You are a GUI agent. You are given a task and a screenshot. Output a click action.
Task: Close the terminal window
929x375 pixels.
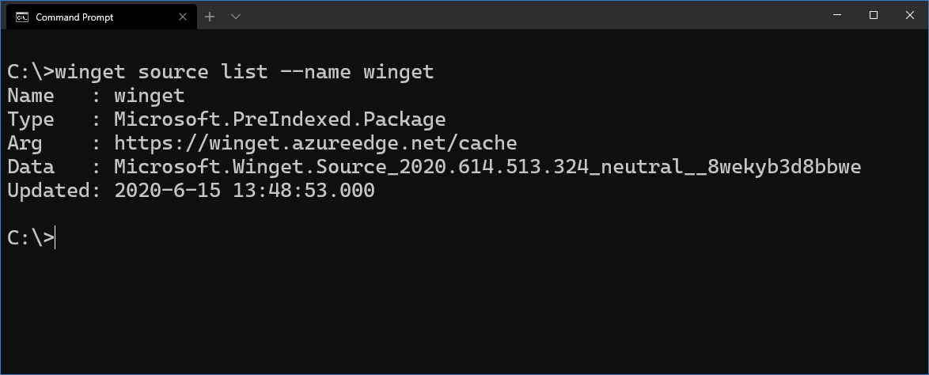coord(910,15)
